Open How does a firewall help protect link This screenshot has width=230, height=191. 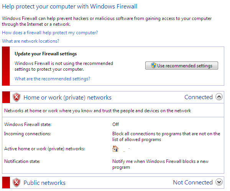click(50, 33)
